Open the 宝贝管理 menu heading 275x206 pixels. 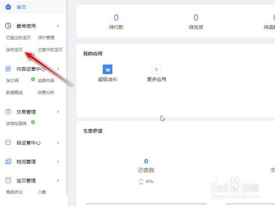(x=26, y=181)
